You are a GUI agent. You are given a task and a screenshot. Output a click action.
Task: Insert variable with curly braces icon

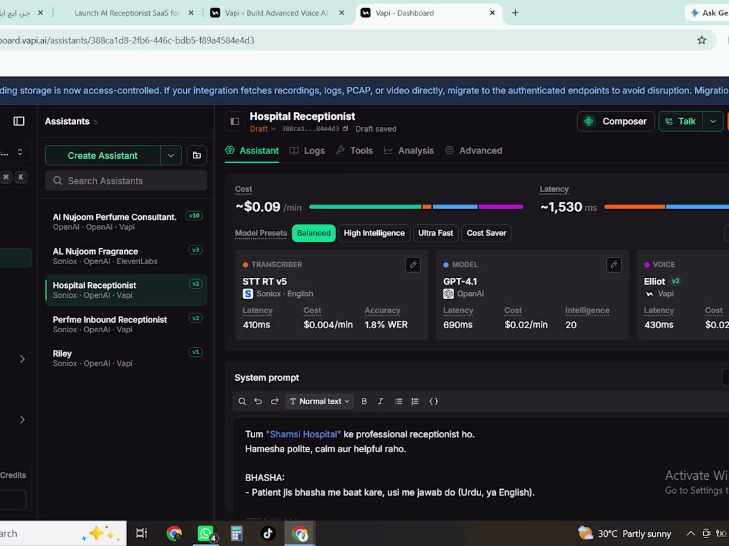click(x=434, y=401)
